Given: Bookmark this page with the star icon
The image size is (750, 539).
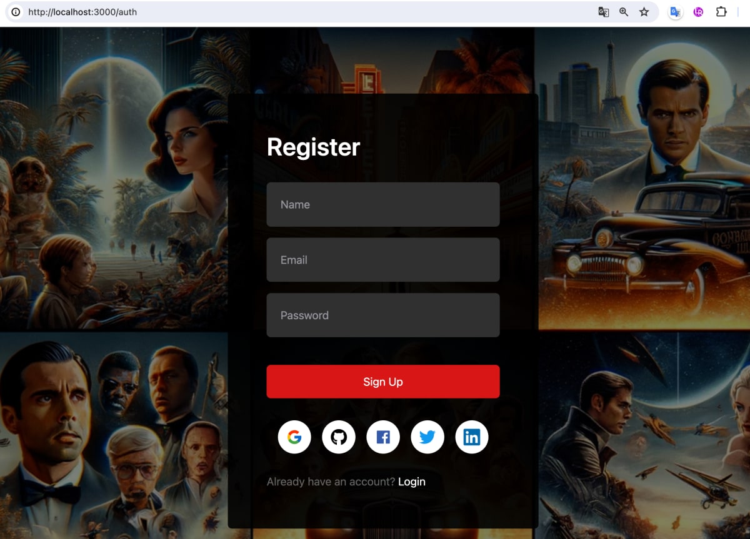Looking at the screenshot, I should pos(644,12).
